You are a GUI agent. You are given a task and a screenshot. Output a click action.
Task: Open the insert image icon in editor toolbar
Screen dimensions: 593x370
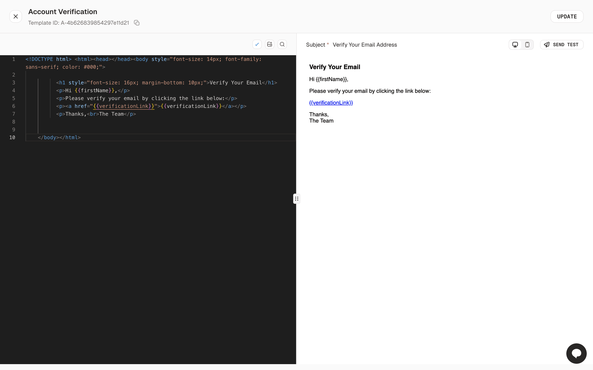pos(270,44)
